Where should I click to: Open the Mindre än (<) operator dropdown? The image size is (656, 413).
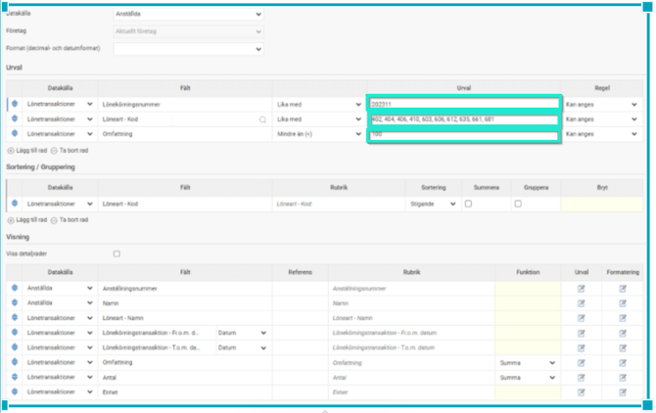tap(317, 134)
